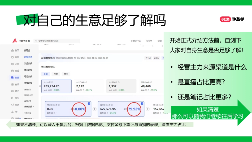252x142 pixels.
Task: Click the 小红书千帆 logo
Action: click(x=21, y=41)
